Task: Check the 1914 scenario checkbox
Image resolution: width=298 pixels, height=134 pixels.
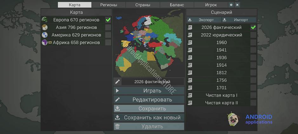Action: 253,65
